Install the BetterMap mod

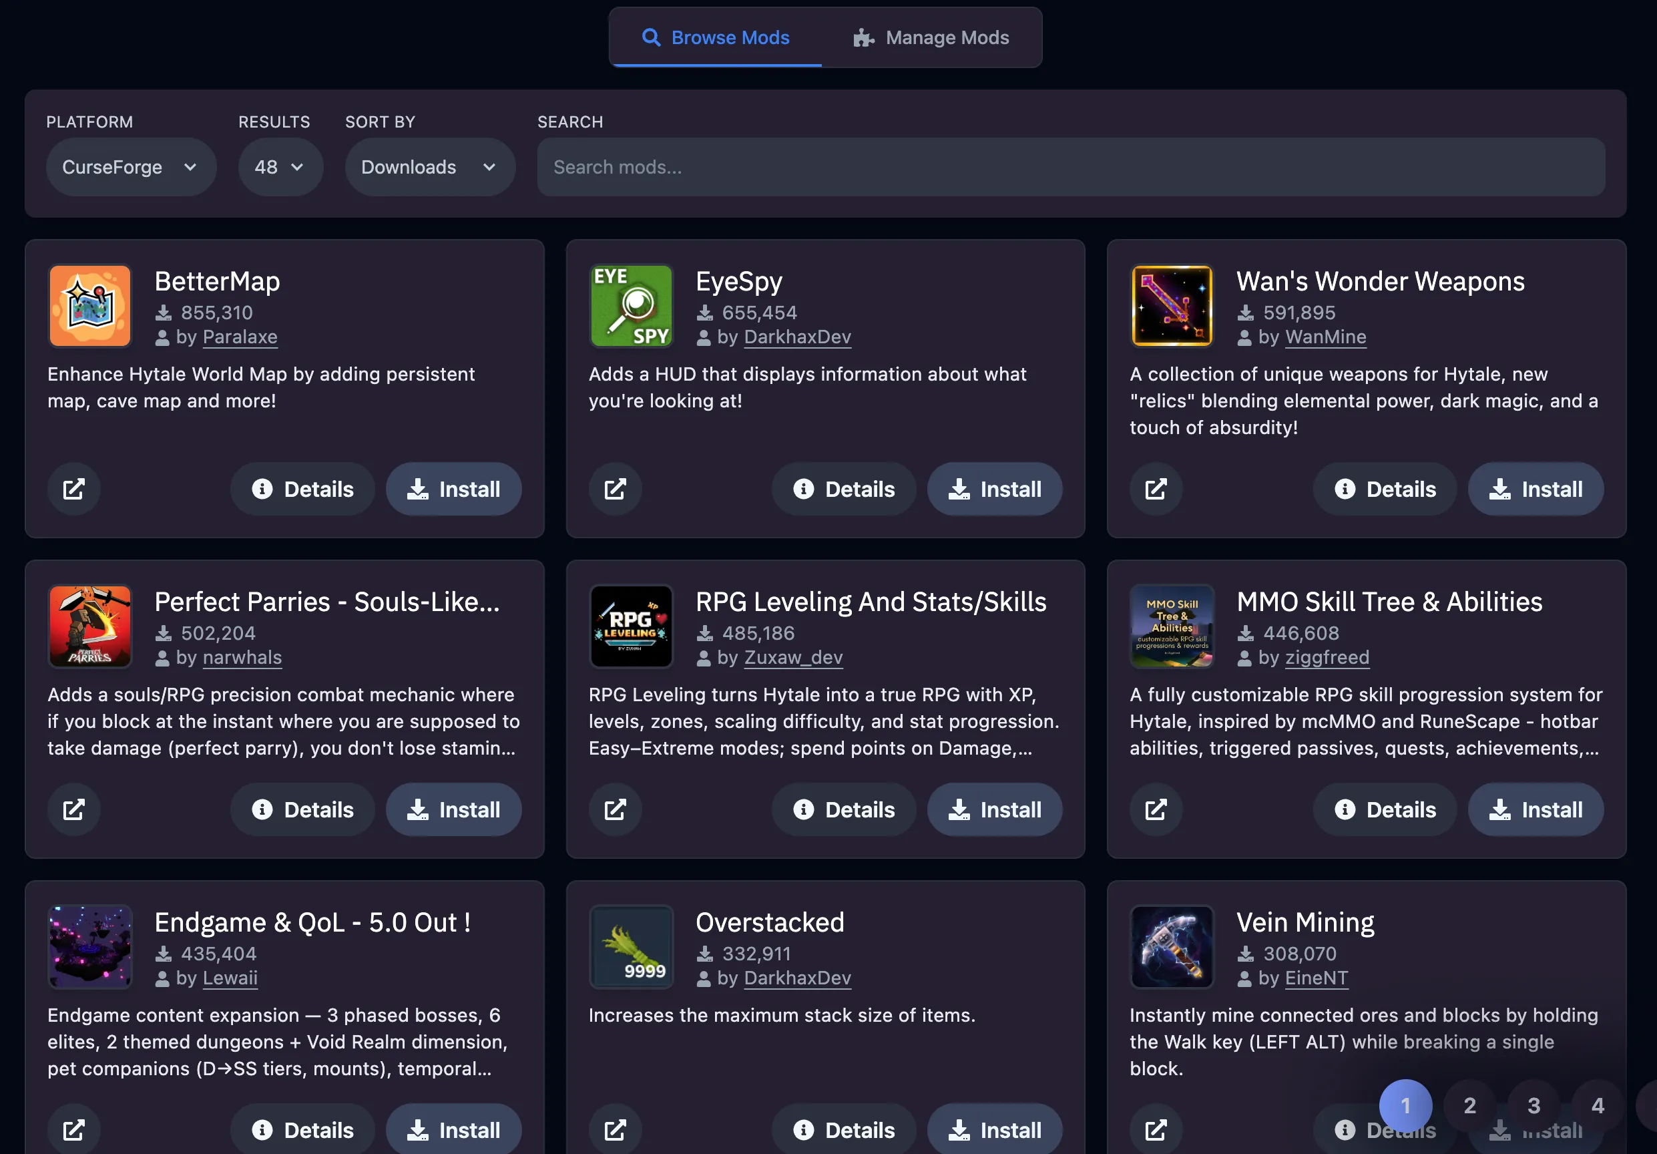point(454,489)
